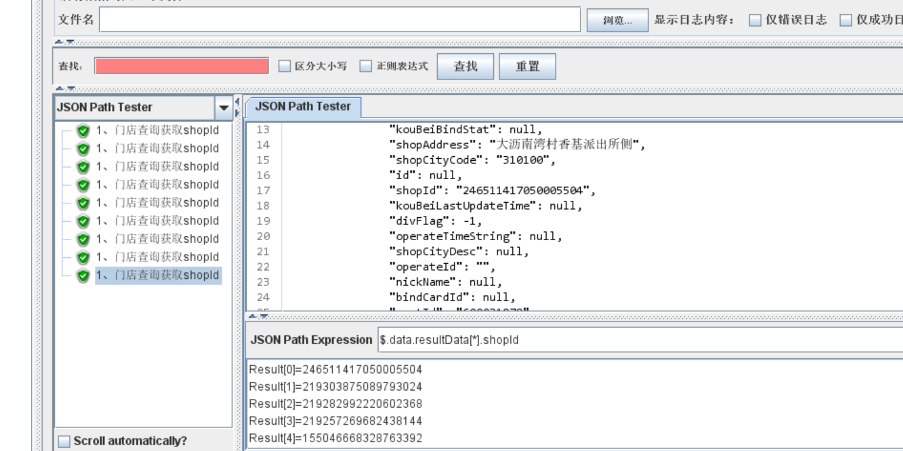The width and height of the screenshot is (903, 451).
Task: Select the highlighted 门店查询获取shopId result row
Action: 158,276
